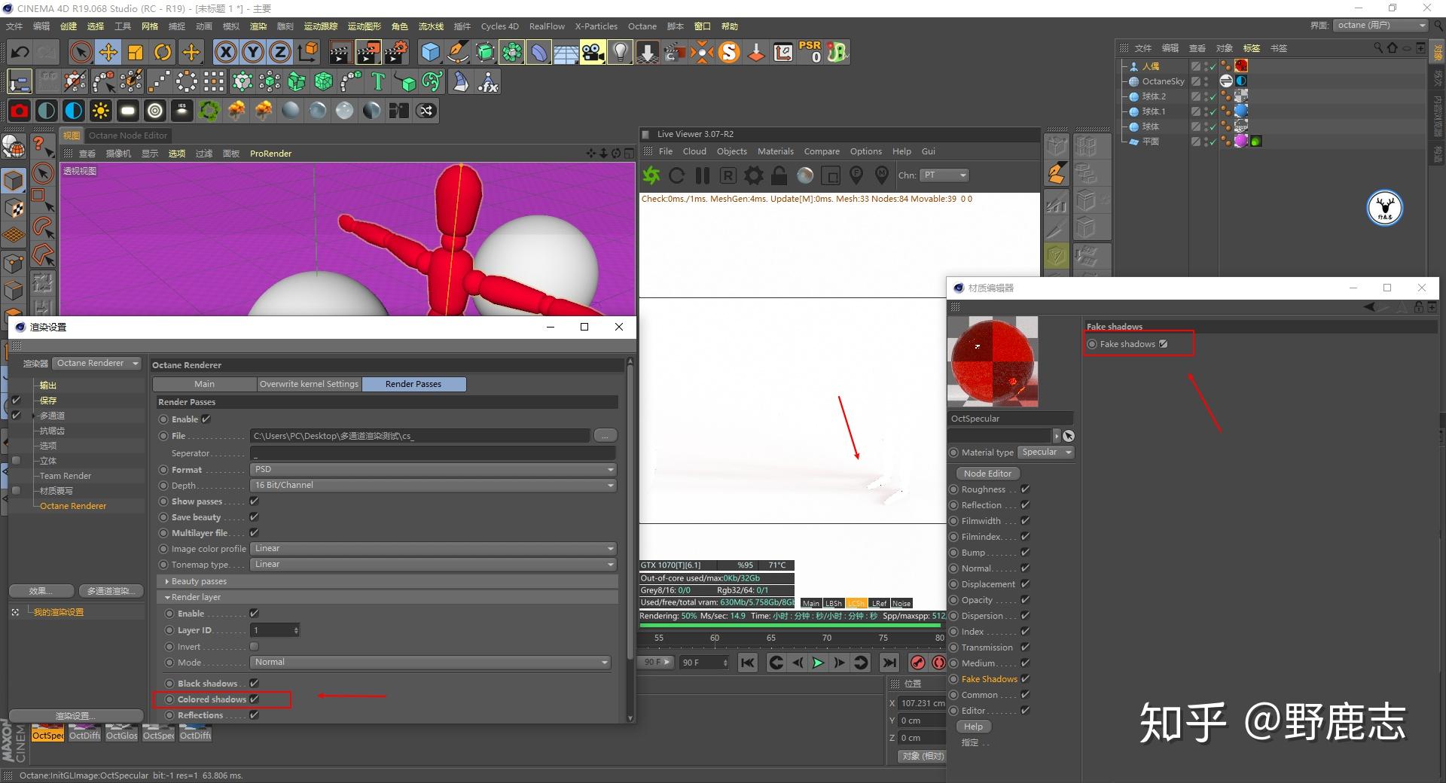
Task: Click the render passes File path field
Action: coord(420,436)
